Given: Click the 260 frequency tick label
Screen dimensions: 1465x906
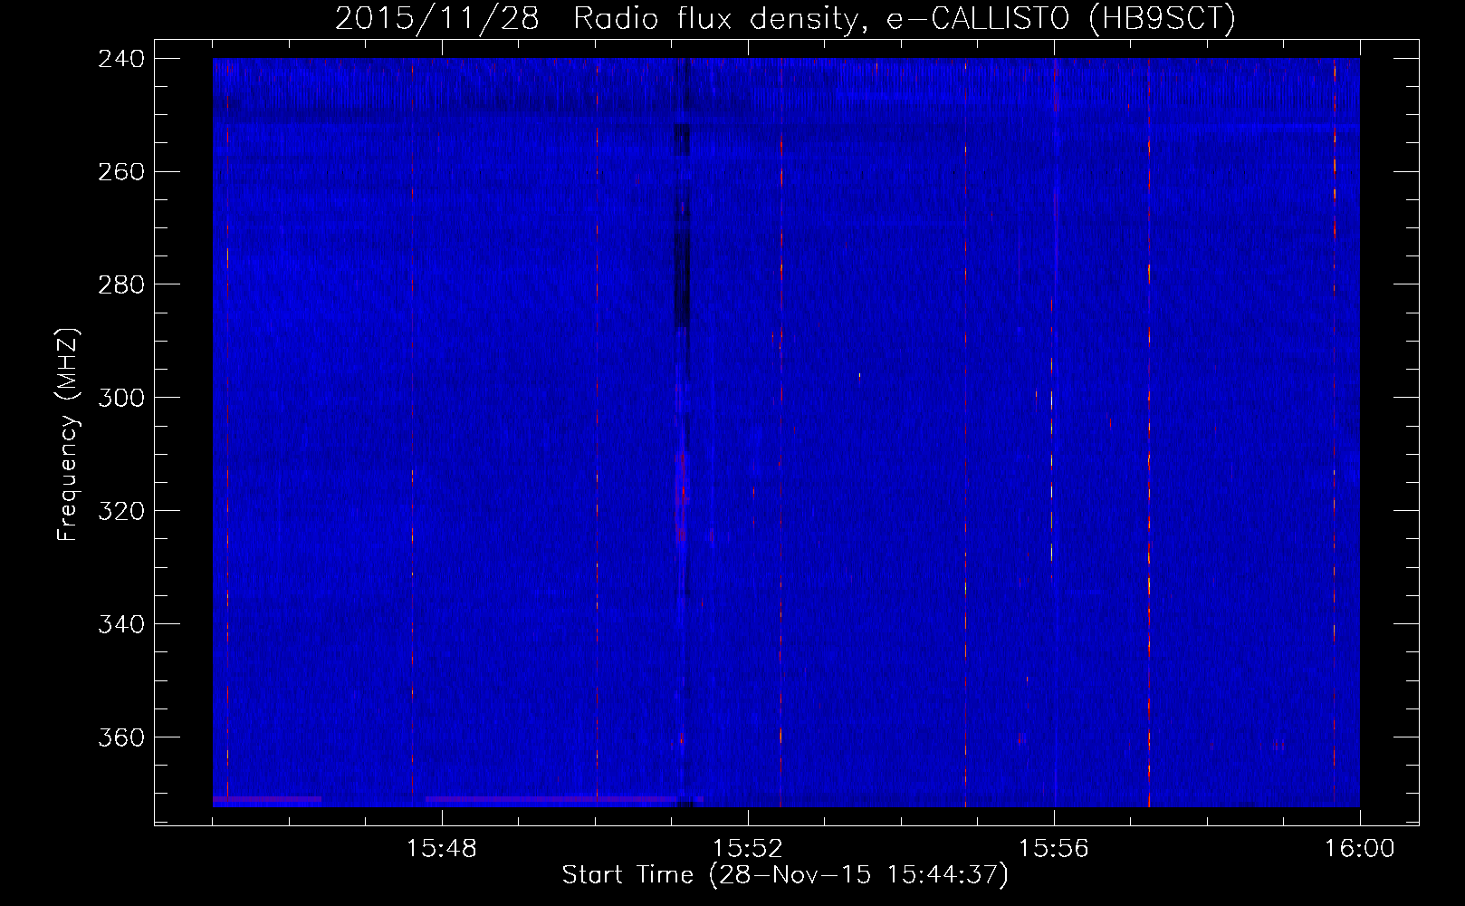Looking at the screenshot, I should pos(121,171).
